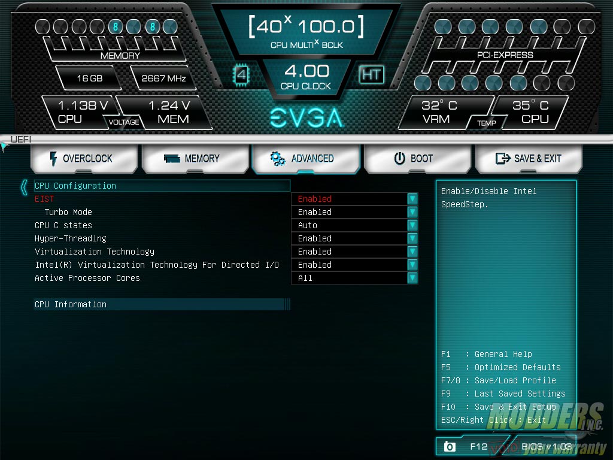Click the 16 GB memory size readout

[90, 78]
